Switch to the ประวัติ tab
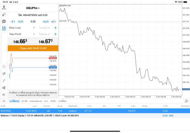Viewport: 190px width, 133px height. click(24, 101)
